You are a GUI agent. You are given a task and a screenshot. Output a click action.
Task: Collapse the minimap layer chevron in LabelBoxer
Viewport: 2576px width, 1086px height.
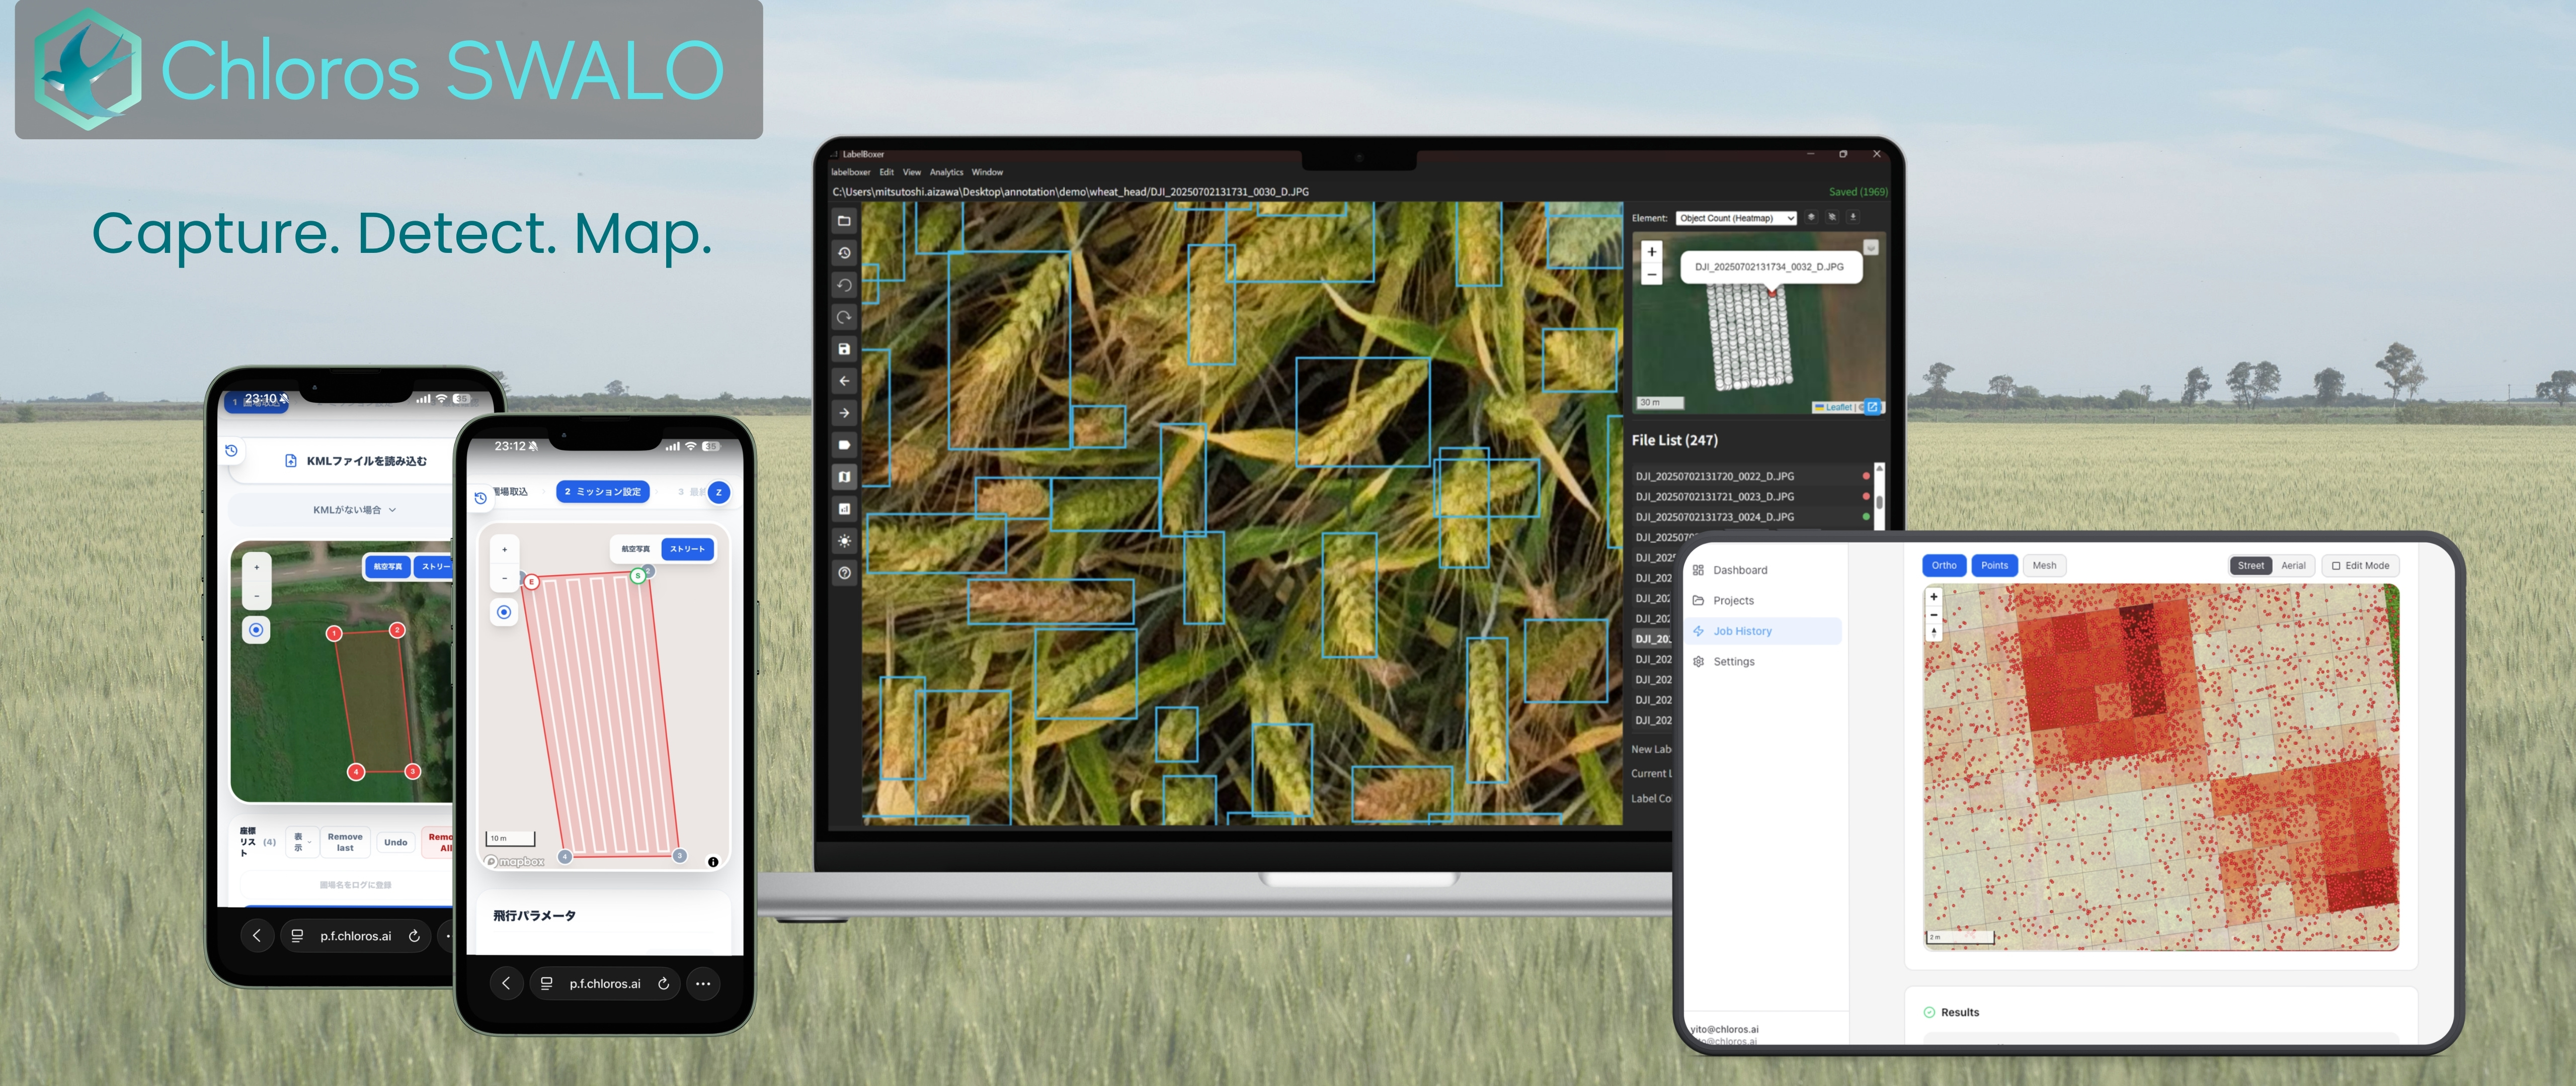tap(1871, 248)
